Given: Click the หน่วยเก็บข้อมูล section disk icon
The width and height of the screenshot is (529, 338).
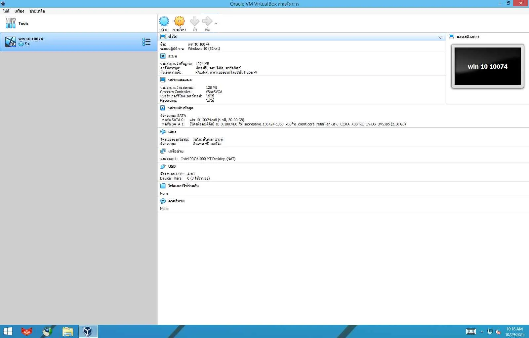Looking at the screenshot, I should pos(163,108).
